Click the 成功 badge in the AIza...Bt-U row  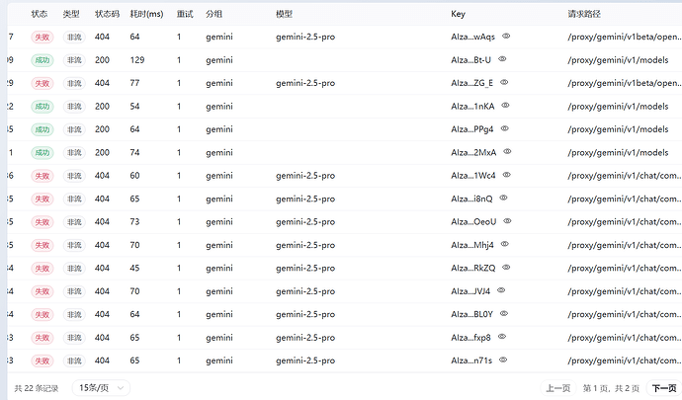(43, 60)
